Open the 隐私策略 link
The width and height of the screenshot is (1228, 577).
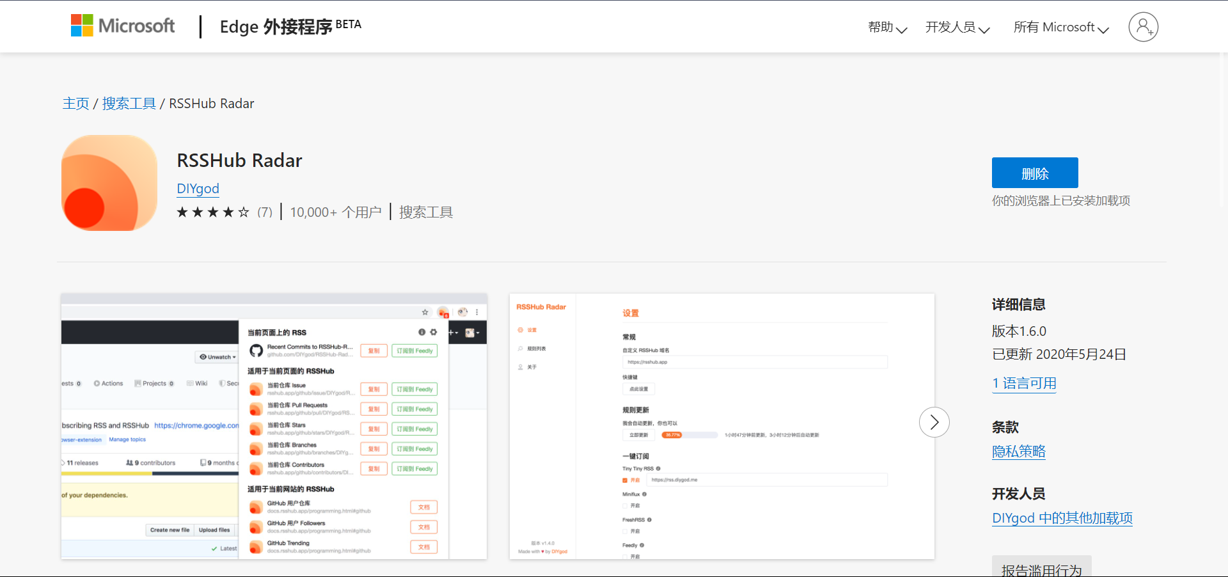1019,452
